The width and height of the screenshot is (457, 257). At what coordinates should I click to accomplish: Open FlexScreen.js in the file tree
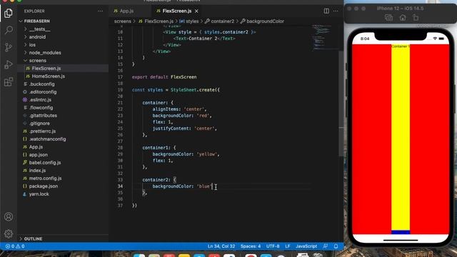[46, 69]
